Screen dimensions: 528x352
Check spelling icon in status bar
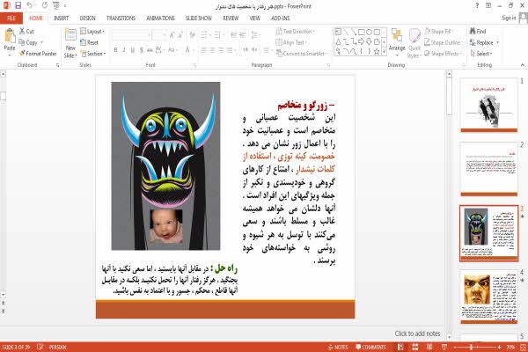point(40,347)
